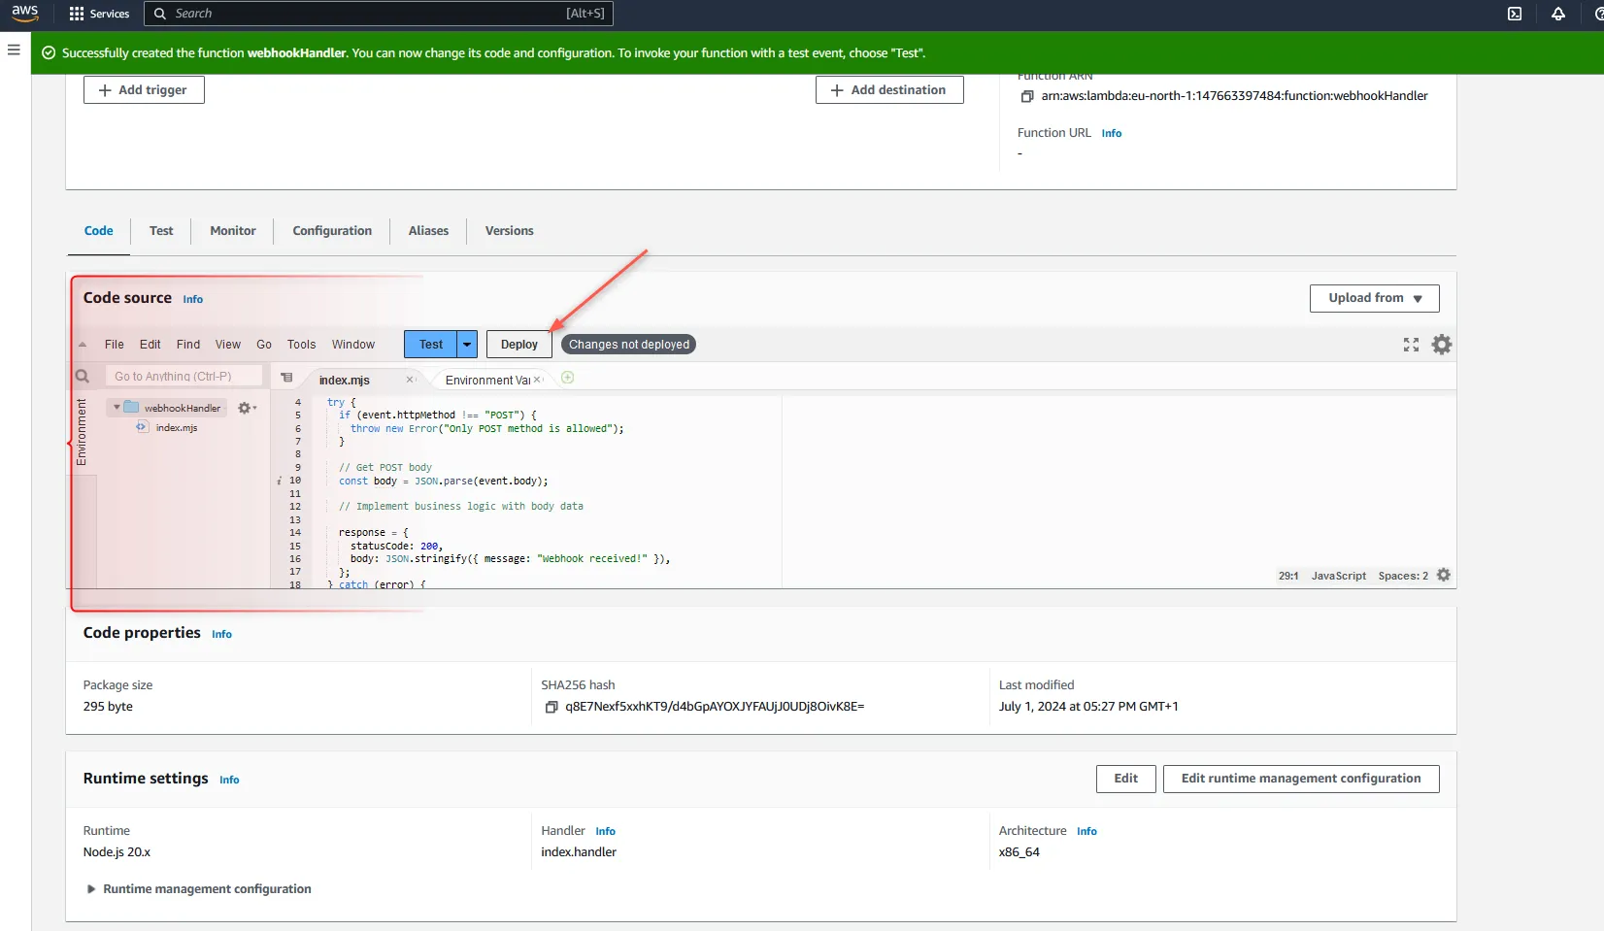Open the Aliases tab
This screenshot has height=931, width=1604.
coord(428,231)
